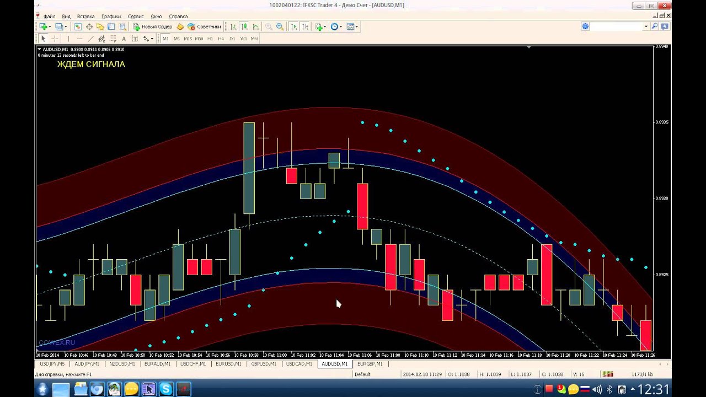Viewport: 706px width, 397px height.
Task: Open MetaEditor yellow book icon
Action: point(180,26)
